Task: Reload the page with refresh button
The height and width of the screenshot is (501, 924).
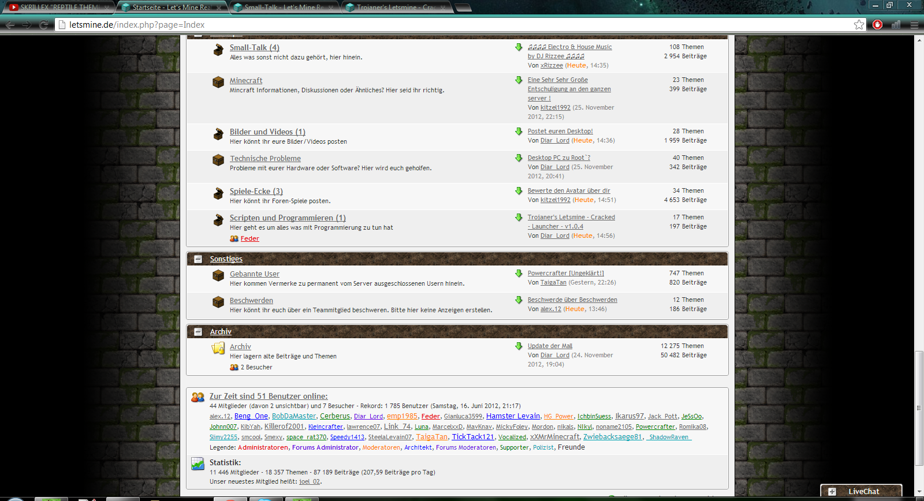Action: click(x=43, y=25)
